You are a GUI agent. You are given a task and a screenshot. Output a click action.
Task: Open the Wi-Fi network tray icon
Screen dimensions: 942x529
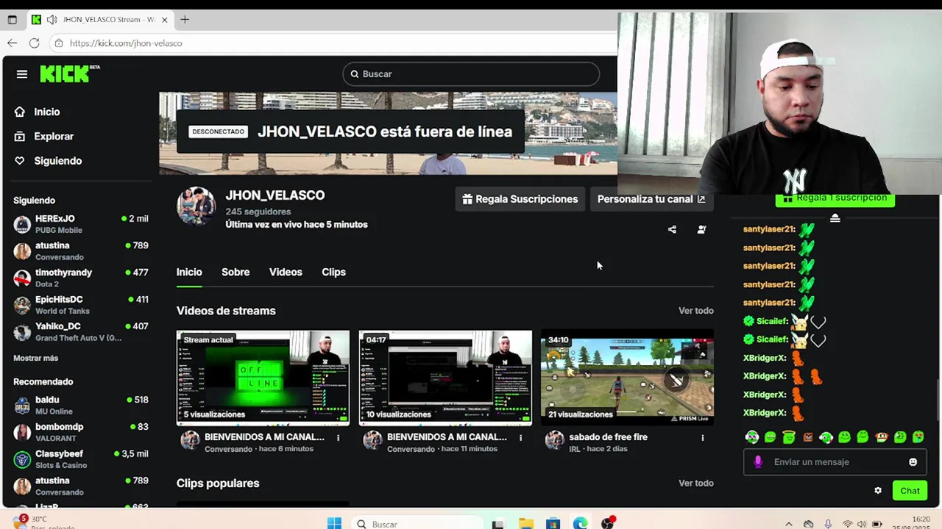(848, 524)
